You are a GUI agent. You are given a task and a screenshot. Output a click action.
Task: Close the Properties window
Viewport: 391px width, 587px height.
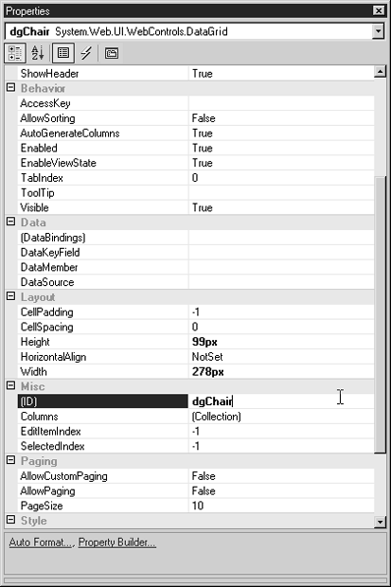[x=379, y=10]
